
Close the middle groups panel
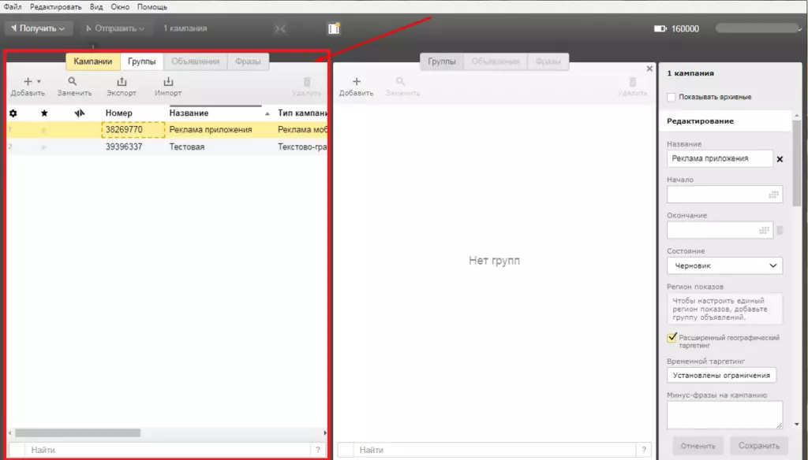pos(649,69)
